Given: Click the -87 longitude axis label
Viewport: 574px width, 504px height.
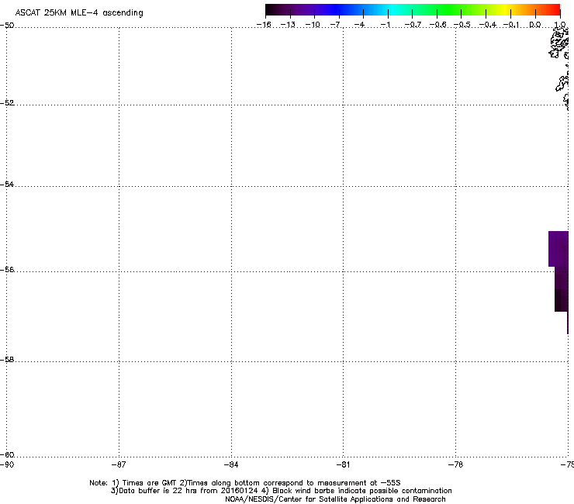Looking at the screenshot, I should (x=119, y=464).
